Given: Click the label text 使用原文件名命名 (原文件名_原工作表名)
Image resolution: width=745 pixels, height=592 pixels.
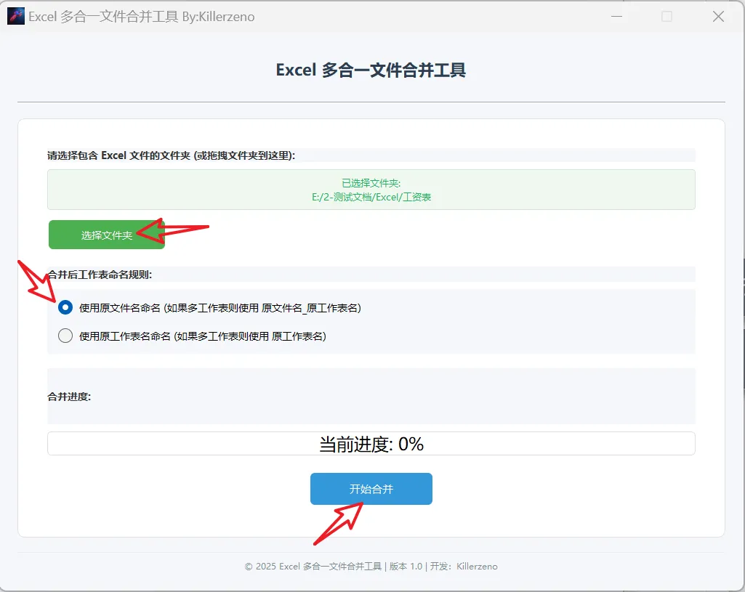Looking at the screenshot, I should [x=220, y=308].
